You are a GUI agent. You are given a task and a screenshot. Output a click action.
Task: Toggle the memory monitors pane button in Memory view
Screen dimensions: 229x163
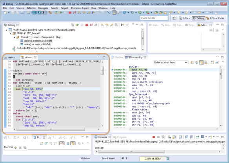click(62, 143)
